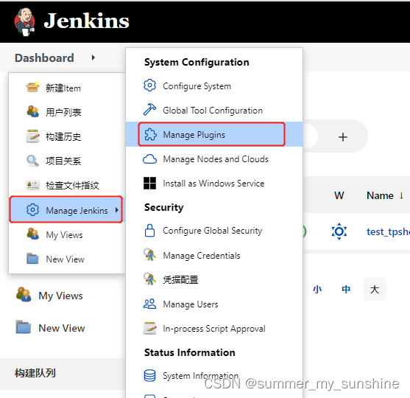This screenshot has width=410, height=398.
Task: Open the Dashboard breadcrumb
Action: point(44,58)
